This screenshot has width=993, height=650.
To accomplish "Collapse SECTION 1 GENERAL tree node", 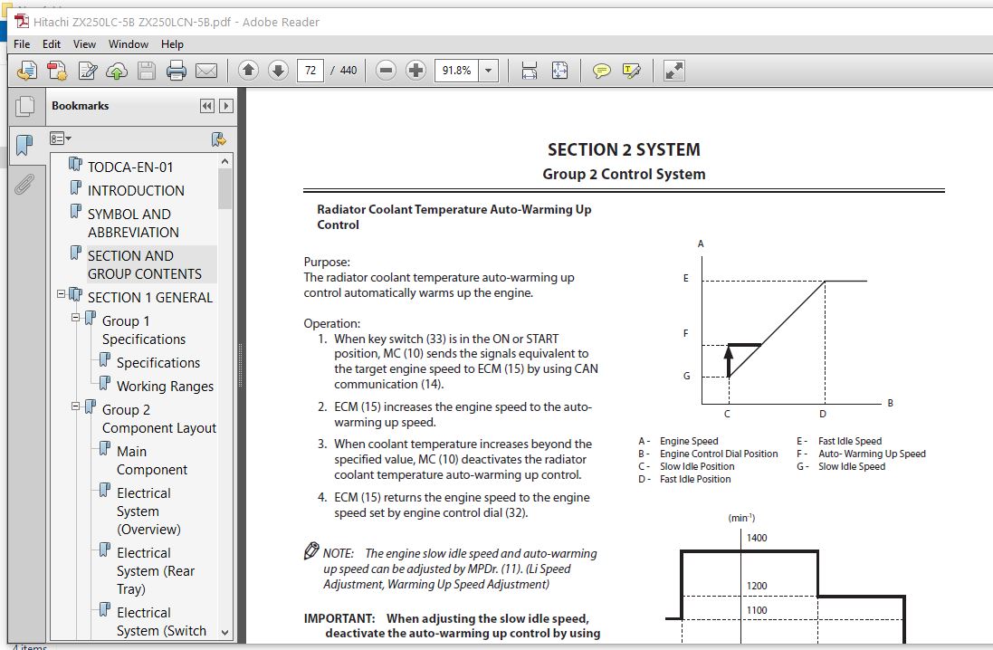I will 61,294.
